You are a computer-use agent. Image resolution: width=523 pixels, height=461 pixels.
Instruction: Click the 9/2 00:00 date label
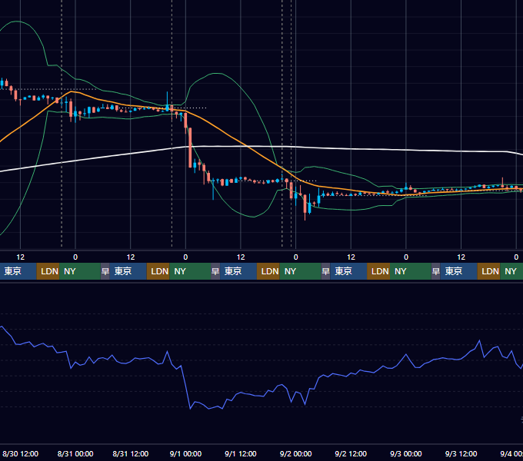pos(295,453)
